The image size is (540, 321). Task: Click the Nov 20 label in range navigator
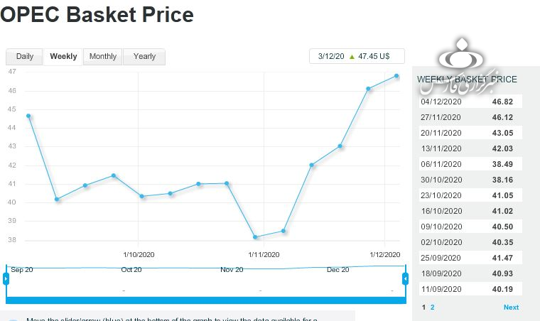point(232,270)
